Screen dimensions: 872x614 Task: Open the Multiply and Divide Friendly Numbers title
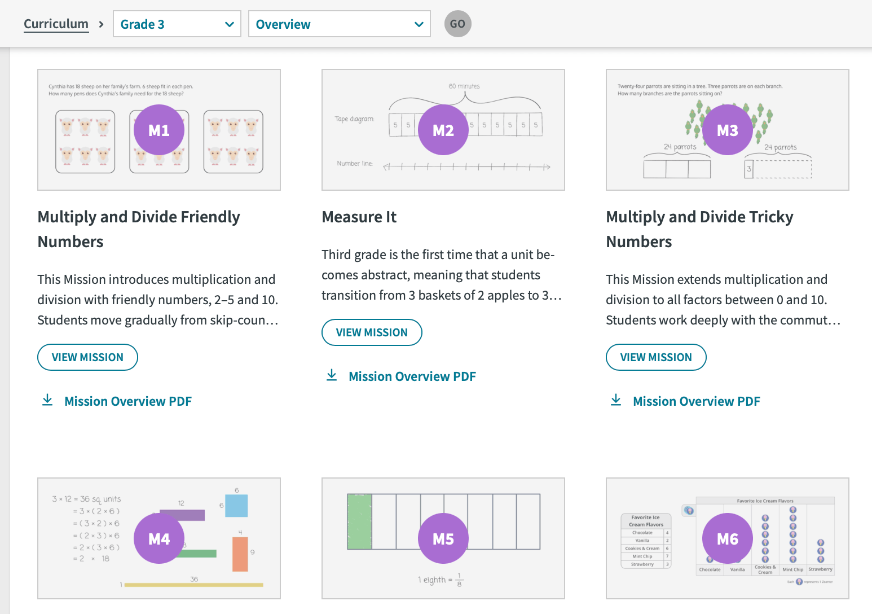click(139, 229)
